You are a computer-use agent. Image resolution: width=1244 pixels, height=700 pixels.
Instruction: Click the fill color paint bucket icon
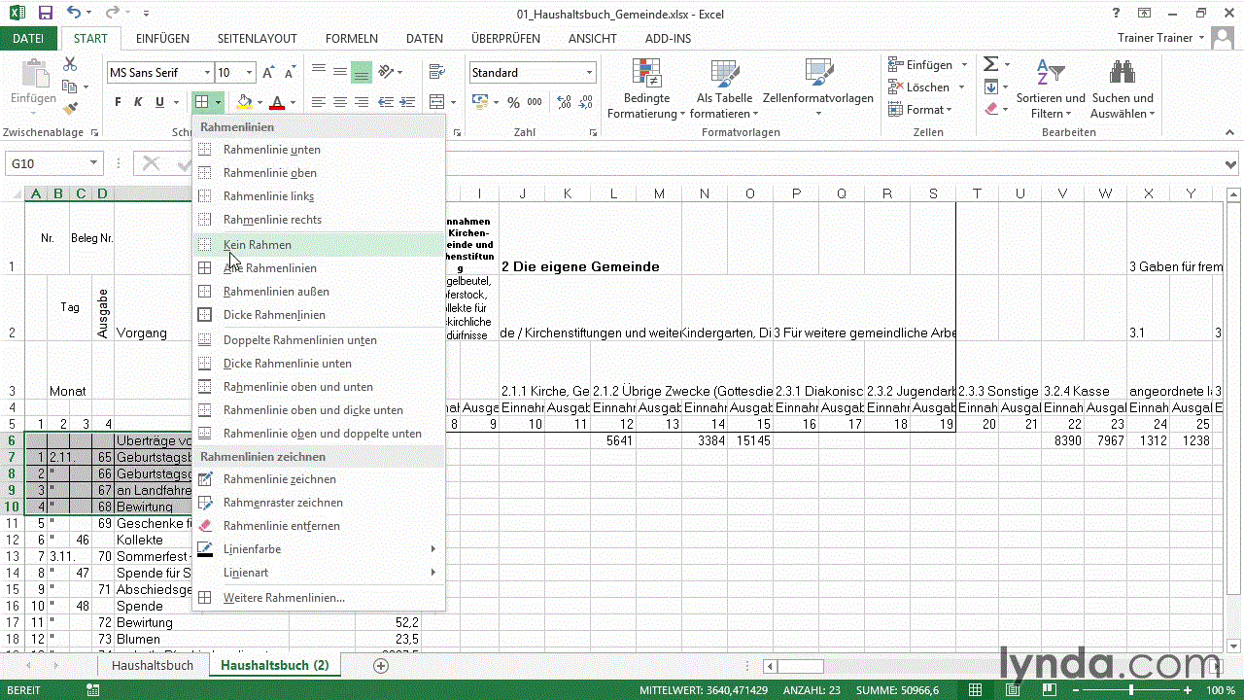[x=244, y=102]
